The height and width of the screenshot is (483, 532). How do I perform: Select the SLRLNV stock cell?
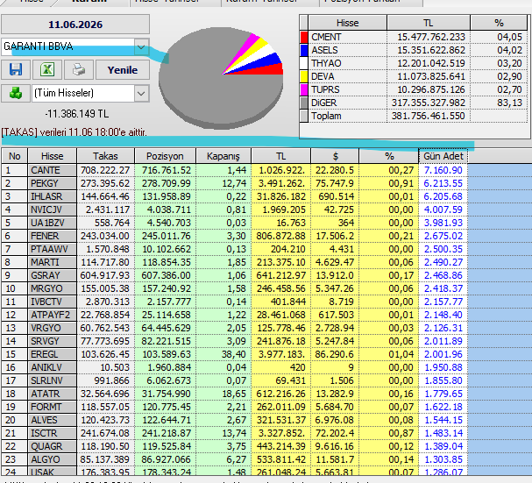[x=53, y=380]
